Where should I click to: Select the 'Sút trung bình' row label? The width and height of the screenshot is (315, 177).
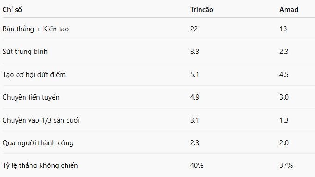(x=25, y=52)
